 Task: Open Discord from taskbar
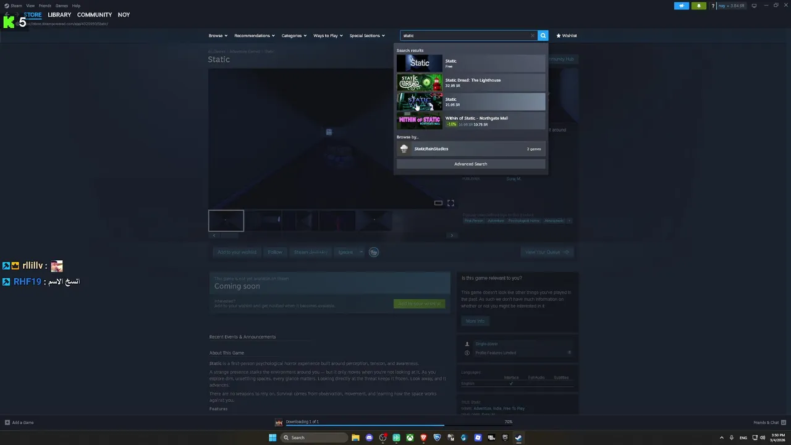pos(369,438)
